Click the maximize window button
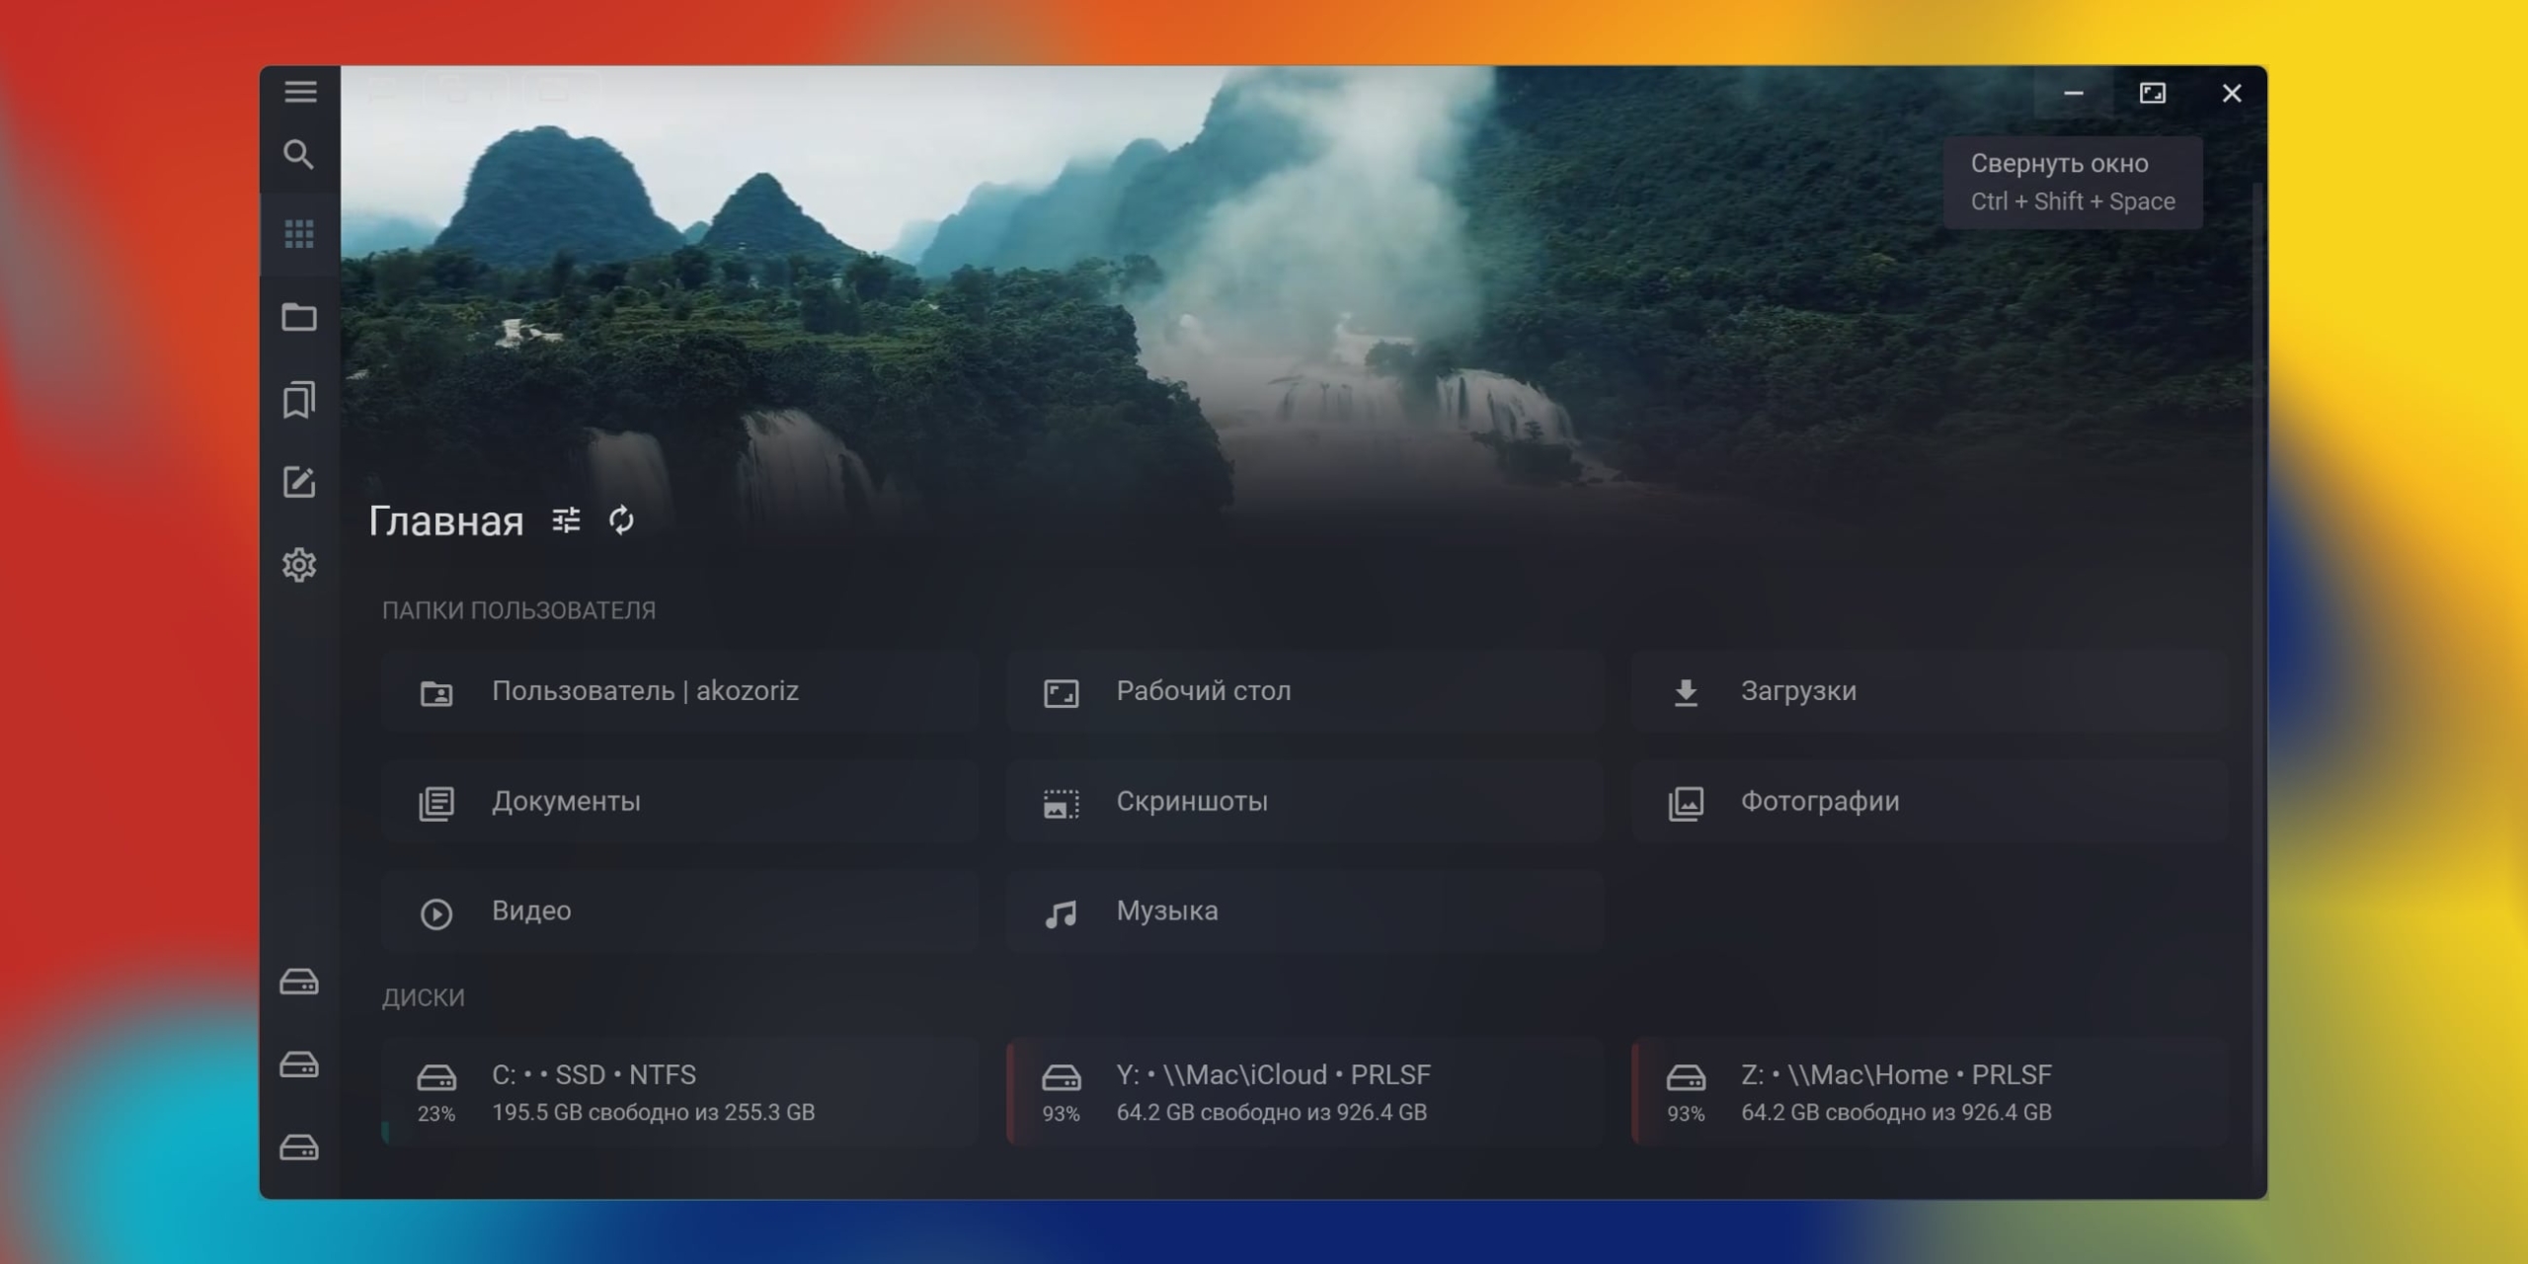Viewport: 2528px width, 1264px height. point(2153,94)
